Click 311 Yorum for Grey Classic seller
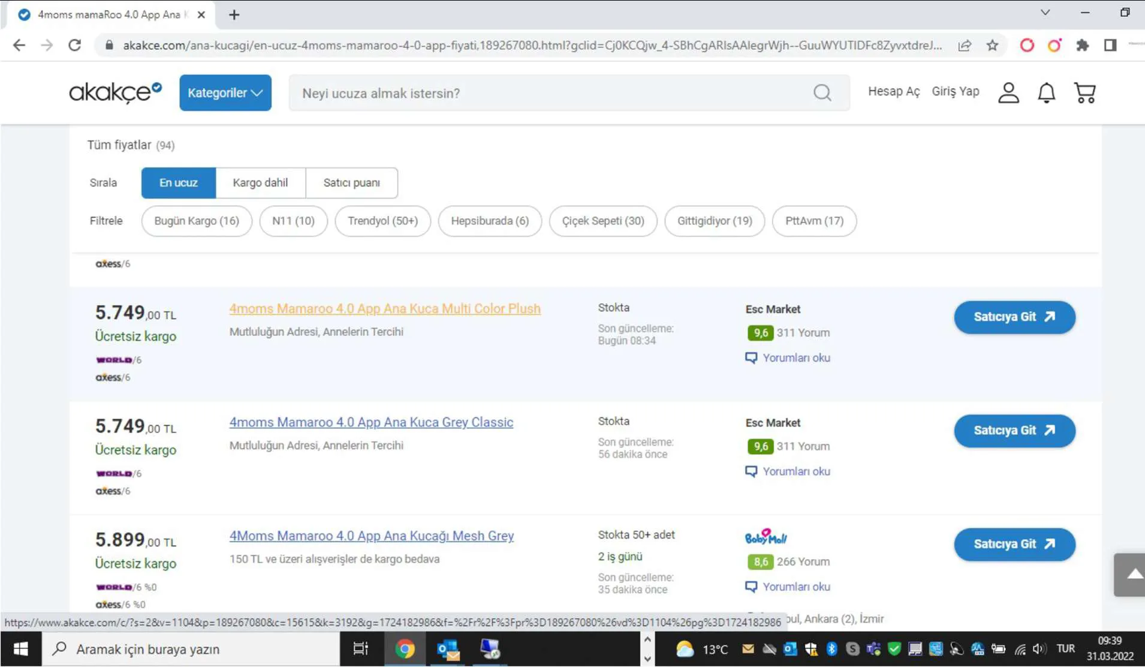This screenshot has height=667, width=1145. click(803, 446)
